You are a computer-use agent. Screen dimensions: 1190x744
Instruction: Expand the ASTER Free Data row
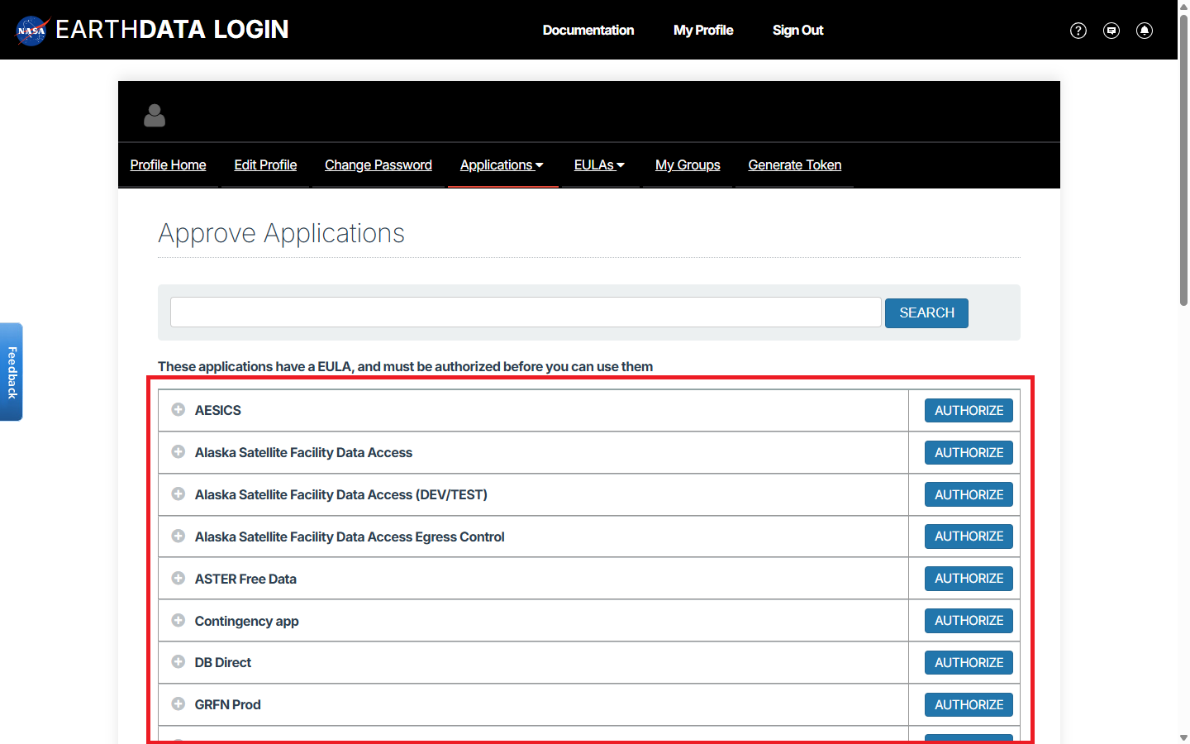tap(178, 578)
